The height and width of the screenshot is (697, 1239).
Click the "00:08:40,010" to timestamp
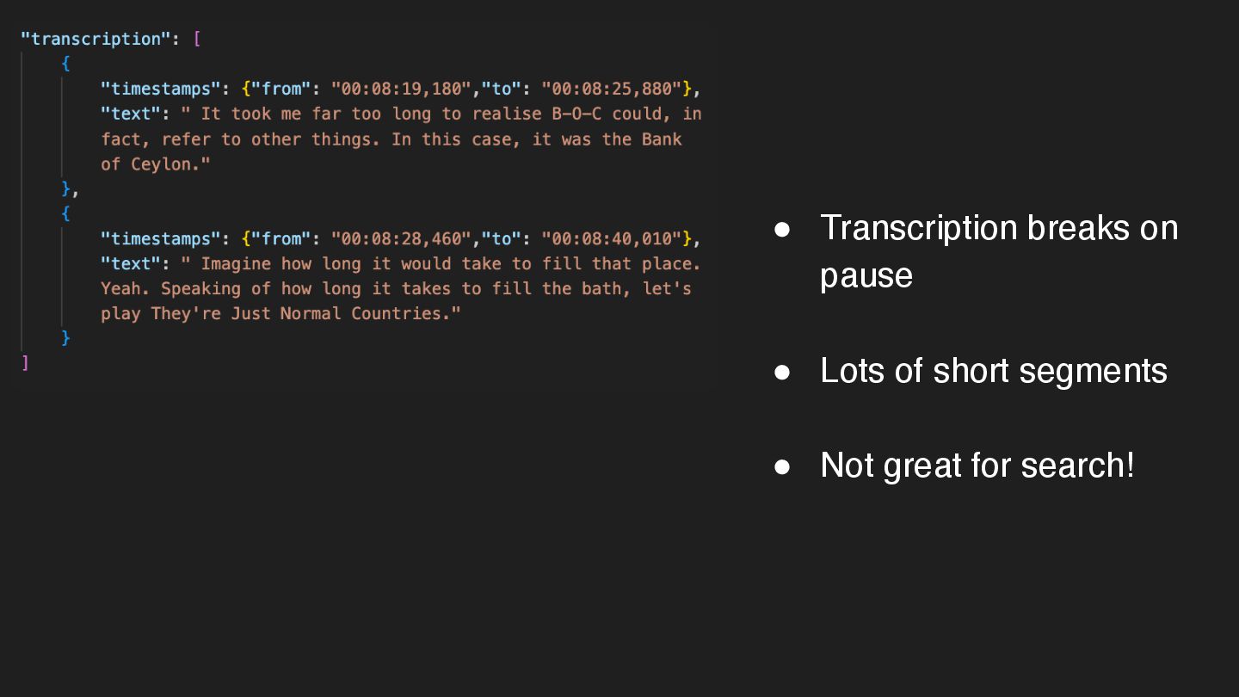pyautogui.click(x=612, y=238)
